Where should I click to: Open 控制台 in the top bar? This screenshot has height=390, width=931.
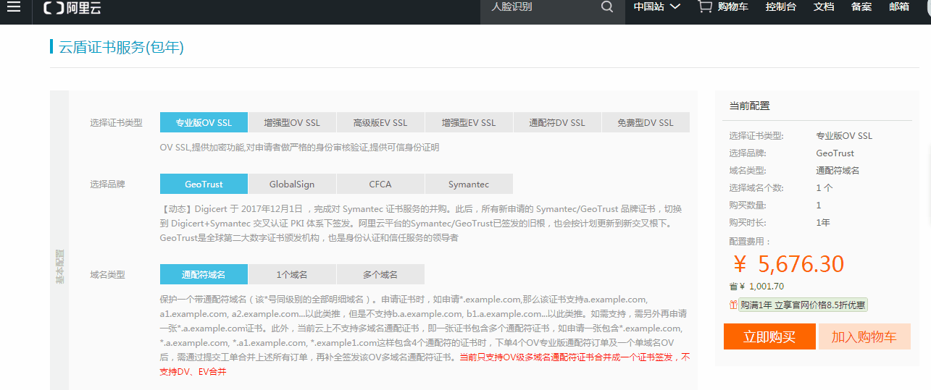click(781, 7)
